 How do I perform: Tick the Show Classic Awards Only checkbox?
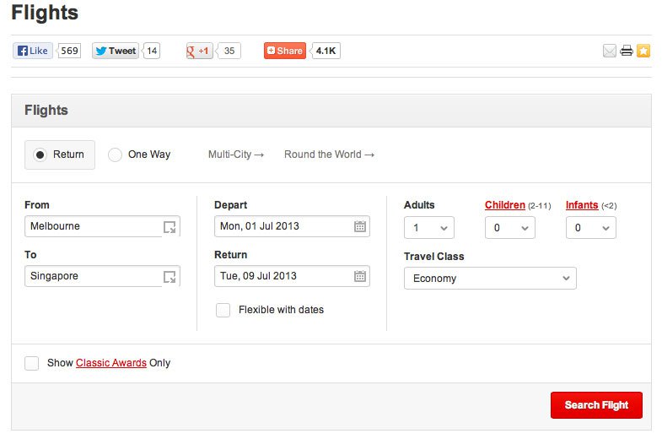pyautogui.click(x=32, y=363)
